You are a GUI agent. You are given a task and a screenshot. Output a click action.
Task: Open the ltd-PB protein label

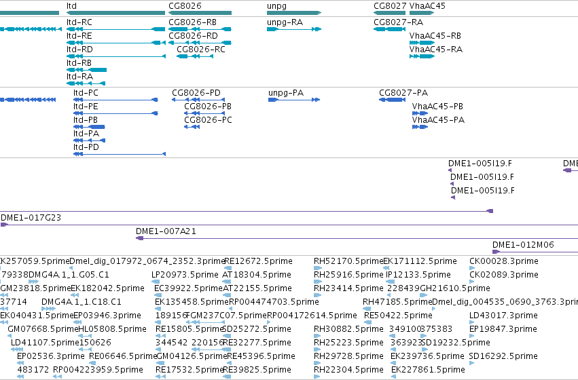click(x=86, y=120)
